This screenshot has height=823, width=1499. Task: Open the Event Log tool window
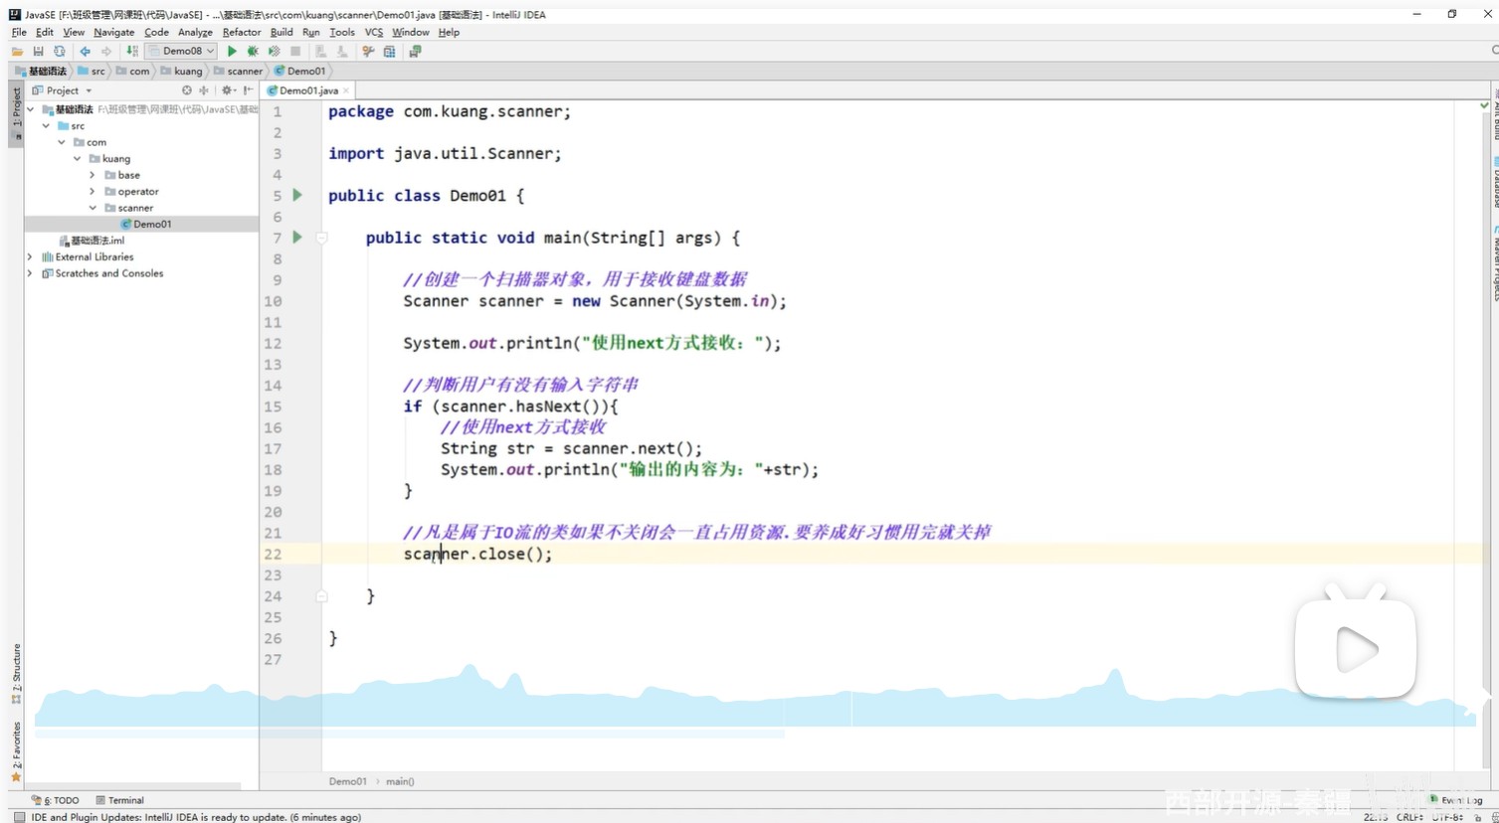[1456, 800]
